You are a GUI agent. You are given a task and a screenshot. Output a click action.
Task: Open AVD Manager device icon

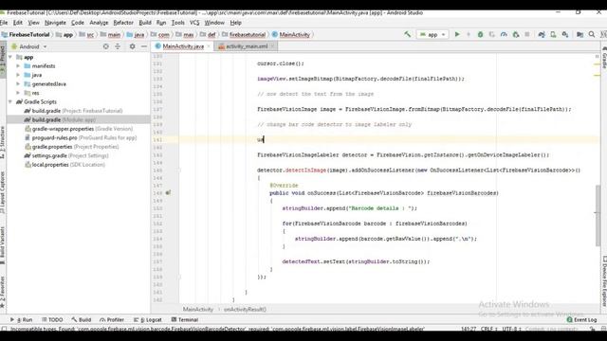tap(553, 34)
